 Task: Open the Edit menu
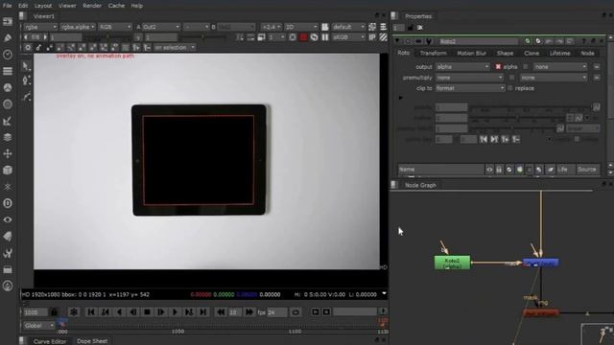[x=23, y=6]
